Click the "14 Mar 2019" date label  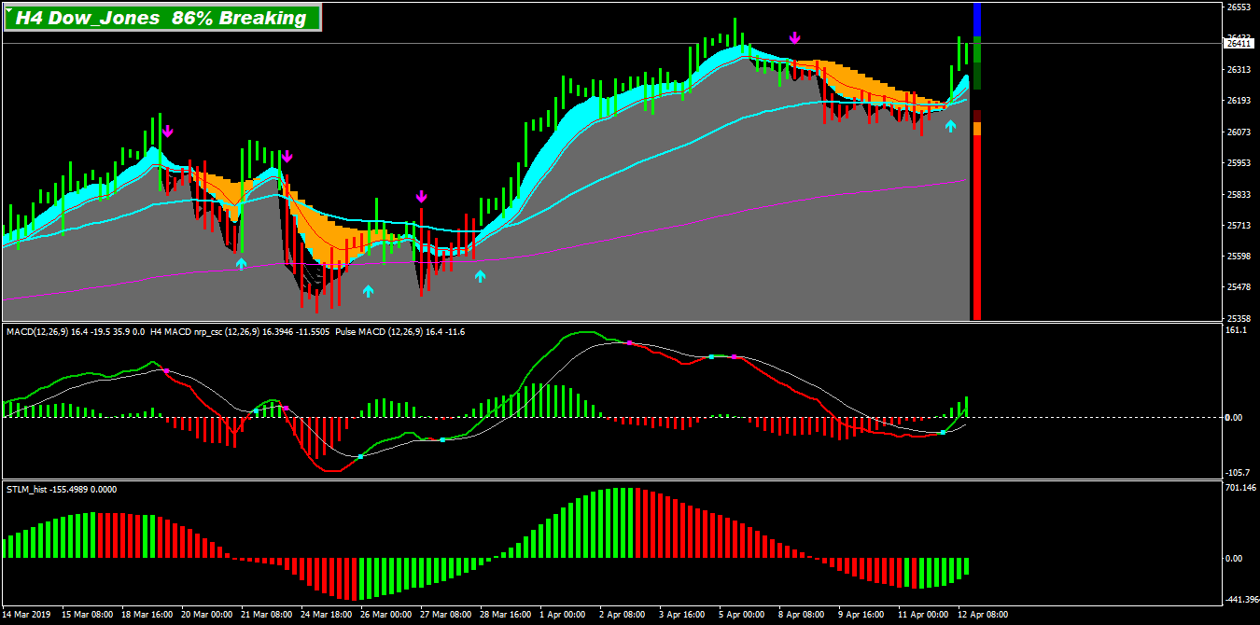(28, 615)
